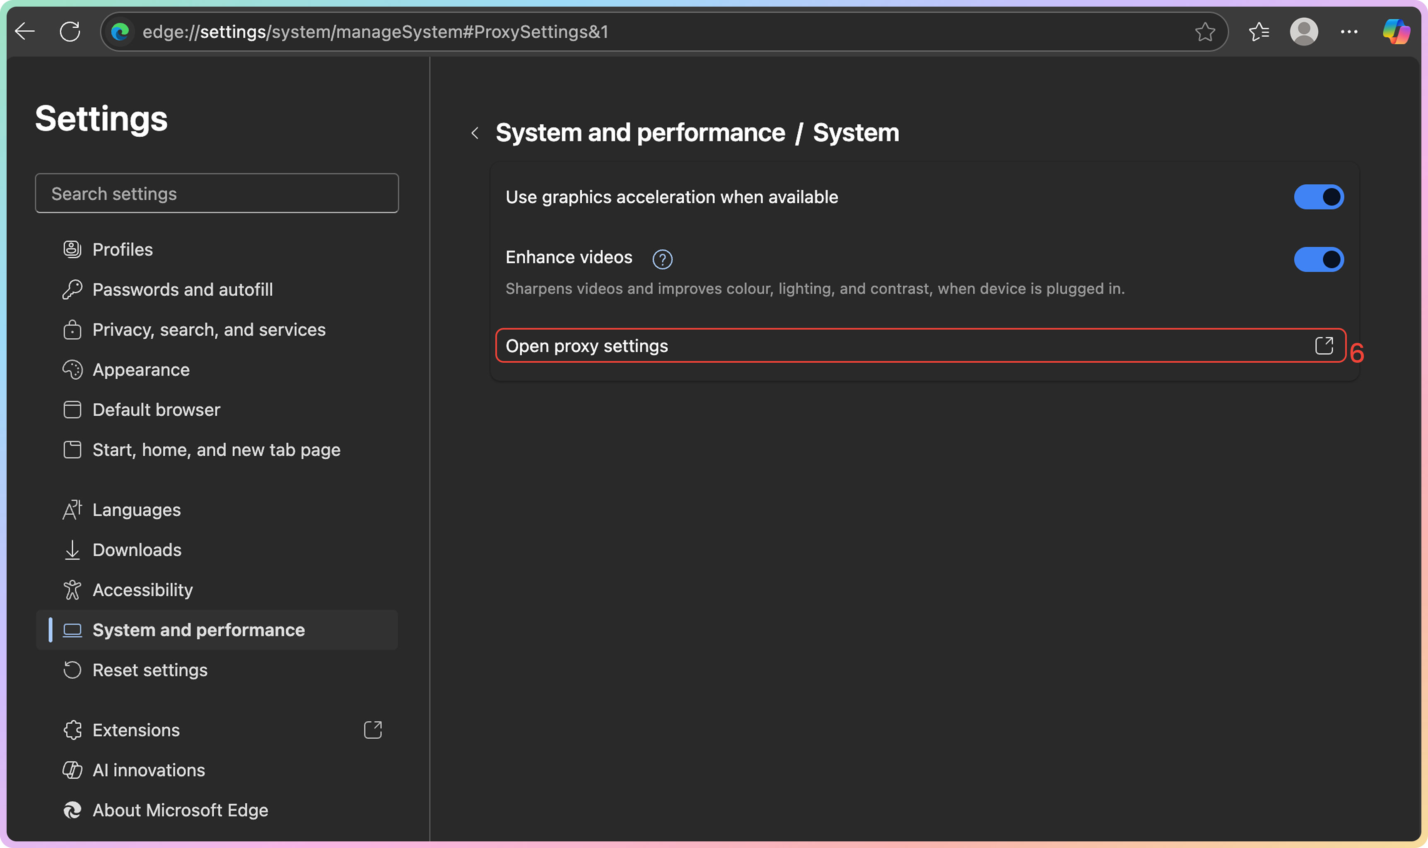
Task: Click the address bar URL
Action: 375,32
